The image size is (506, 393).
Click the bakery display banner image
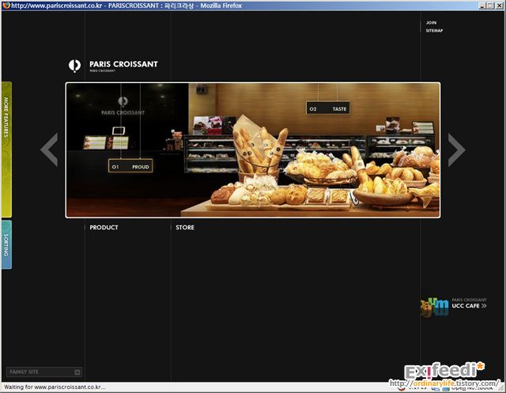pyautogui.click(x=253, y=150)
